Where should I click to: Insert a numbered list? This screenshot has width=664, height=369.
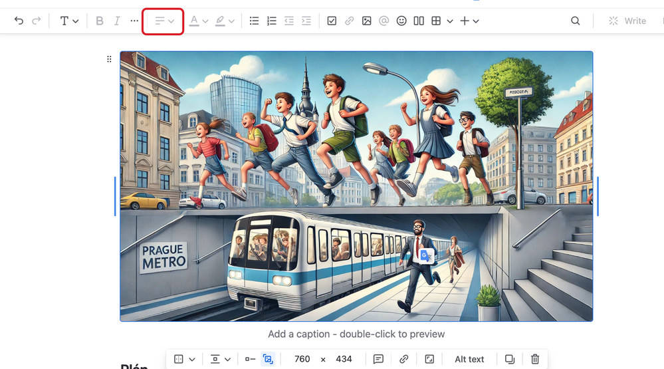(x=271, y=21)
